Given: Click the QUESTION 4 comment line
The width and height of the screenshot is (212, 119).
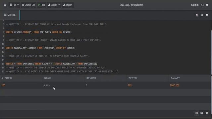Looking at the screenshot, I should pos(56,67).
